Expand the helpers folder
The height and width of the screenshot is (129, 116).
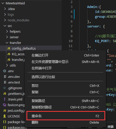7,31
